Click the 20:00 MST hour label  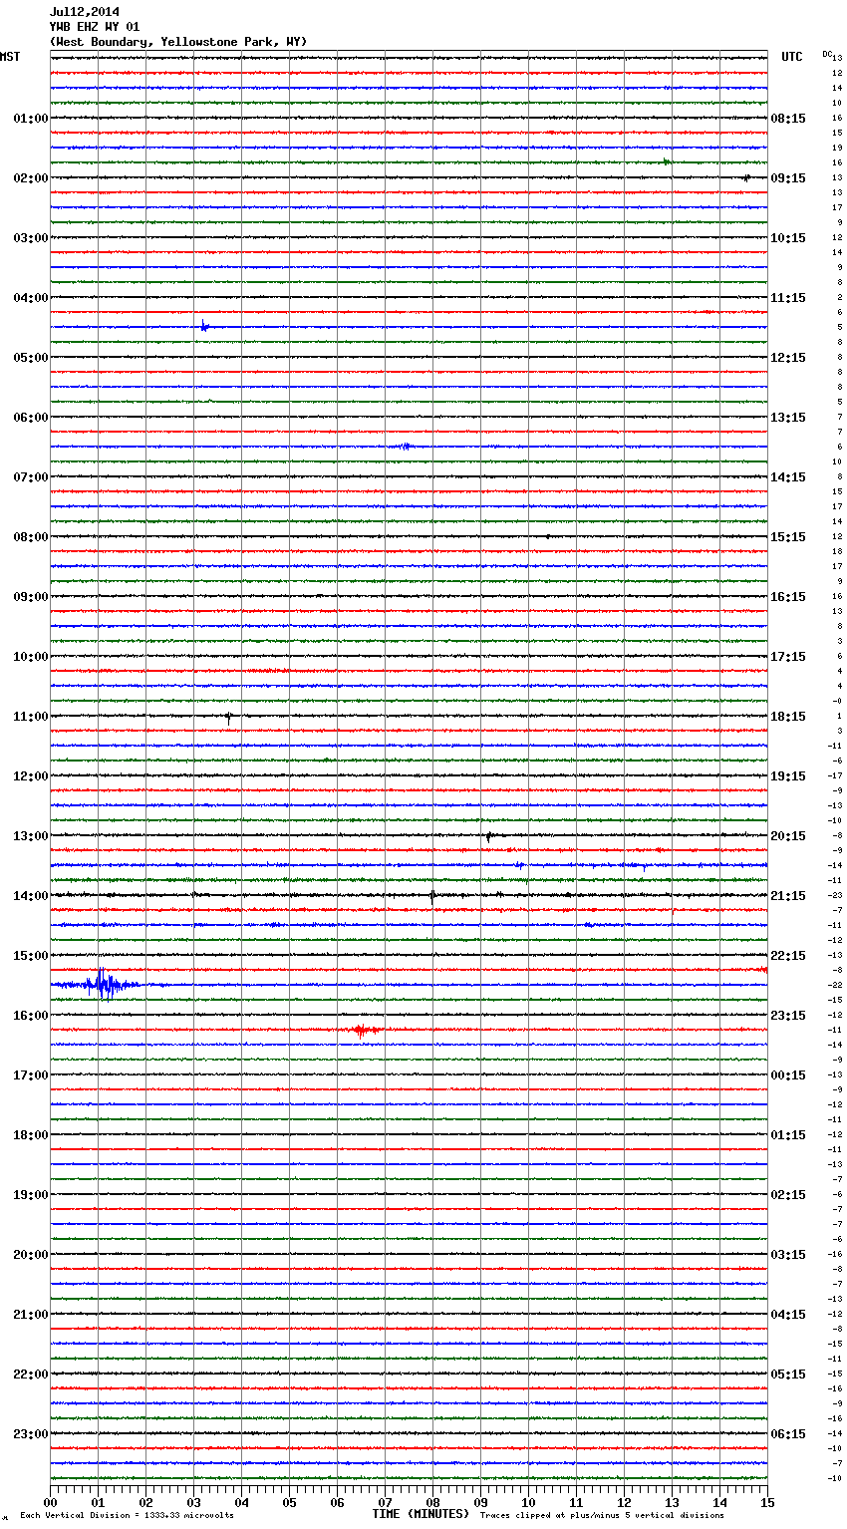(31, 1255)
